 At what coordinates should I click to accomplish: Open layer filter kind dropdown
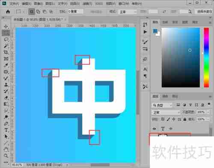coord(162,105)
